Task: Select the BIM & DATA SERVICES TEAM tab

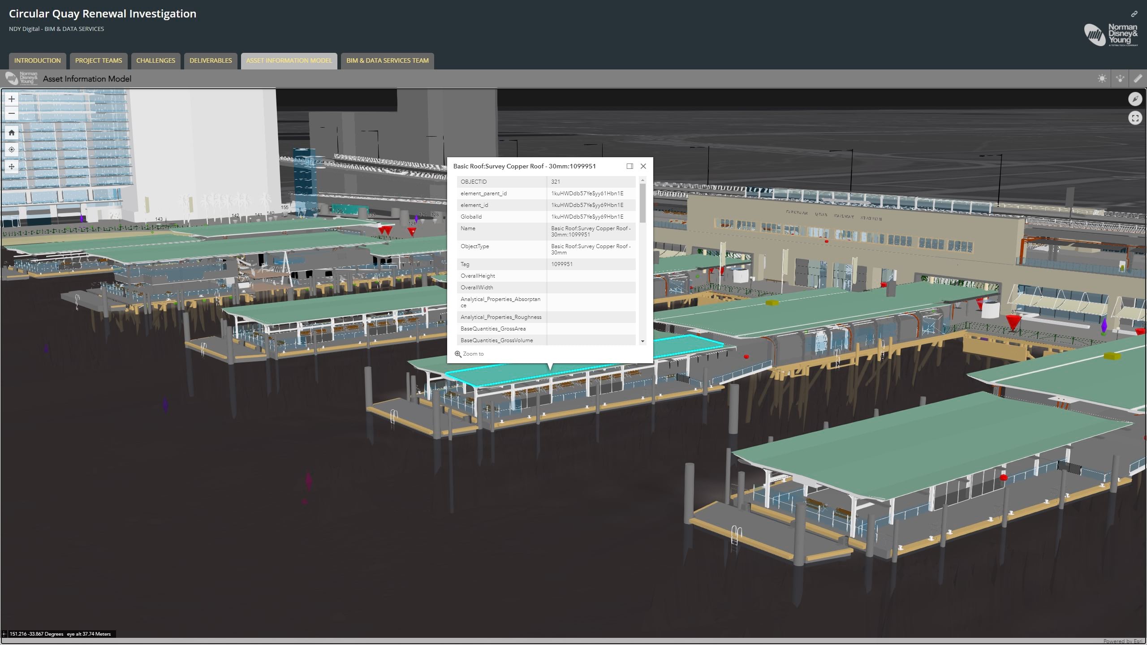Action: [388, 60]
